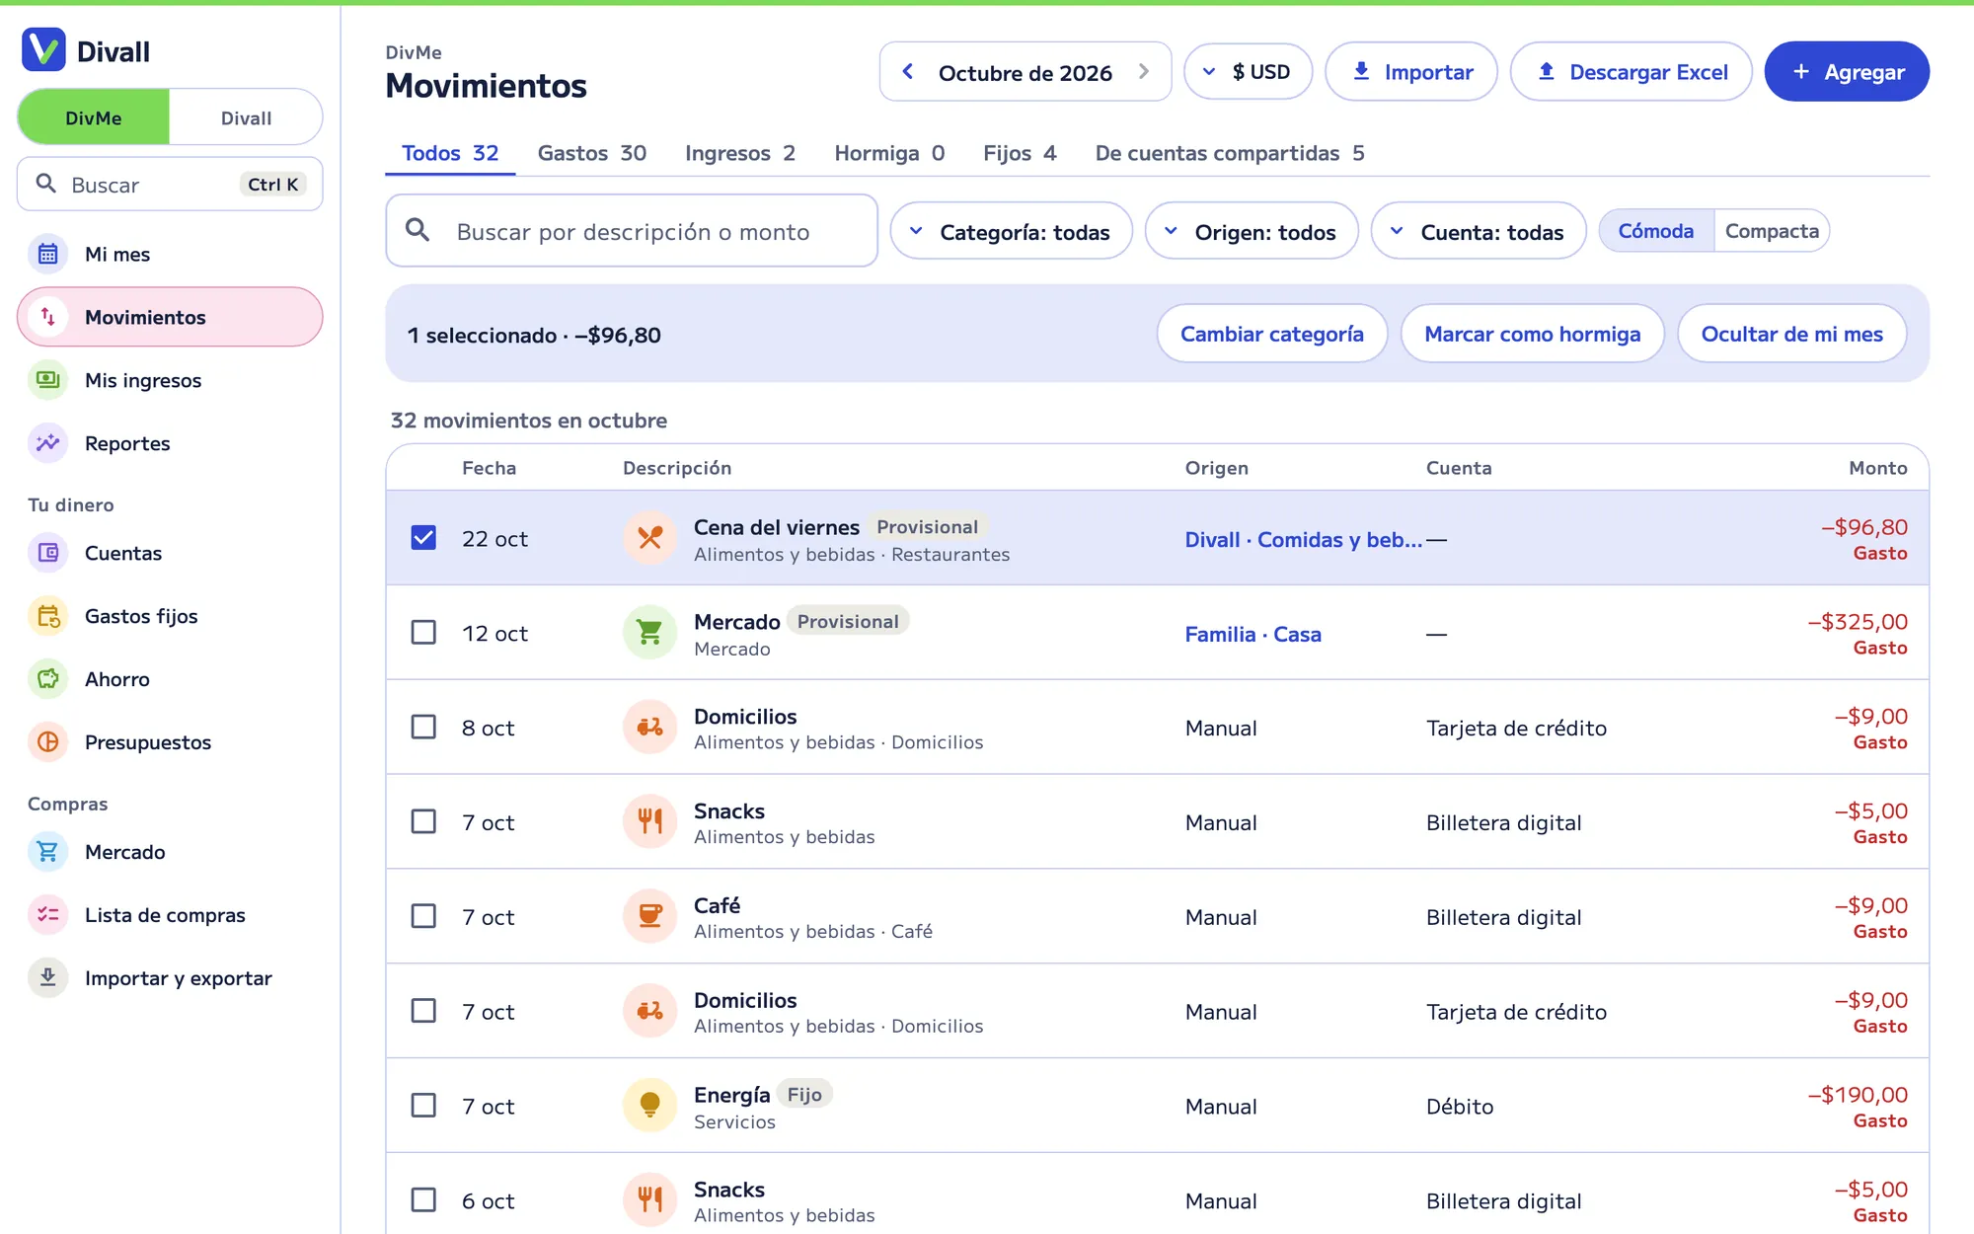Click Marcar como hormiga button

pyautogui.click(x=1532, y=334)
